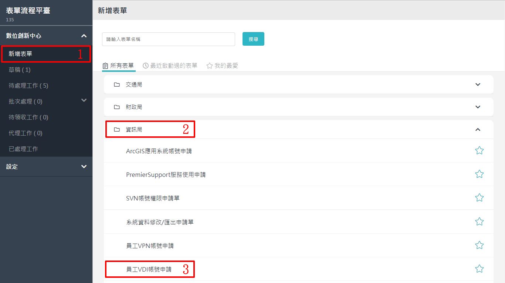Image resolution: width=505 pixels, height=283 pixels.
Task: Collapse the 數位創新中心 sidebar menu
Action: 84,36
